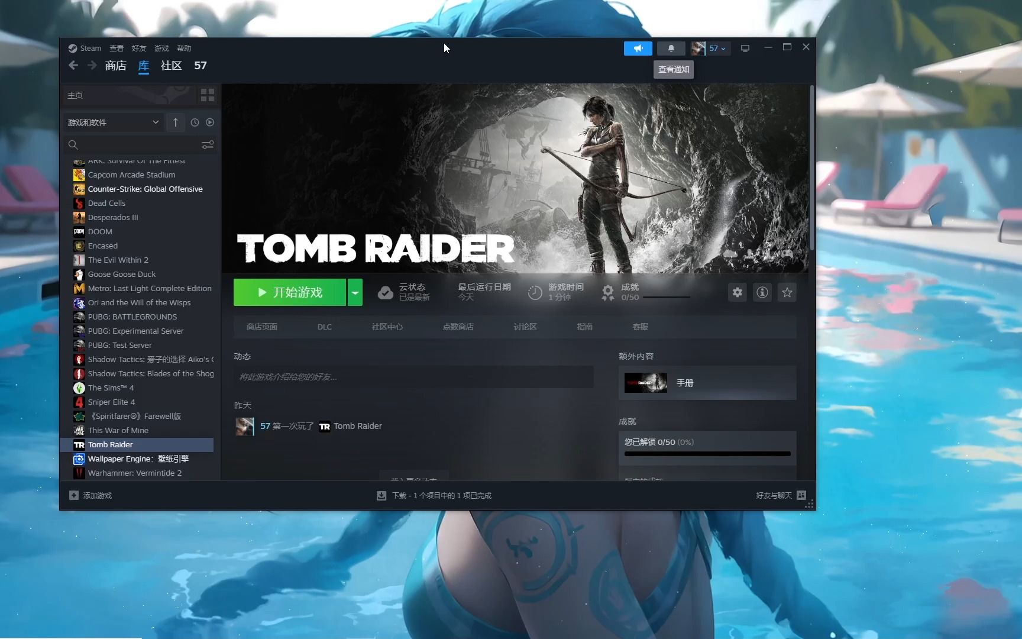Open the 帮助 menu

[184, 49]
